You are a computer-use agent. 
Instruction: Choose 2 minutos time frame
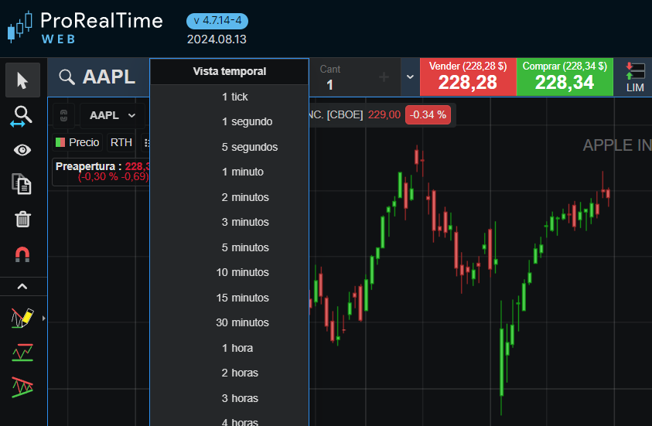coord(230,197)
